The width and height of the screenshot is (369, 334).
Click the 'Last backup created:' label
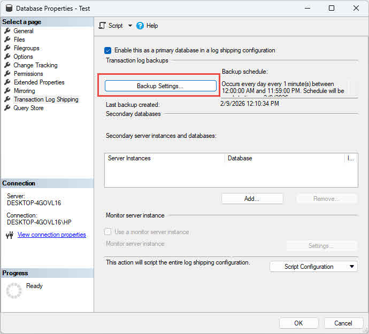pyautogui.click(x=133, y=105)
